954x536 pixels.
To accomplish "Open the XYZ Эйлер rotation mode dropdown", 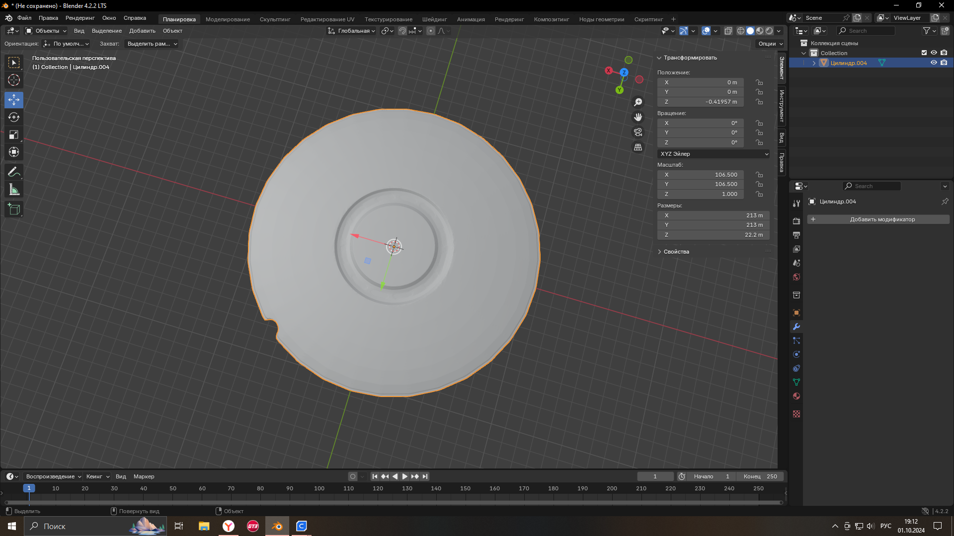I will point(714,154).
